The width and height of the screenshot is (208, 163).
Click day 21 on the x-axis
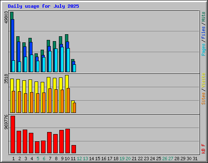pyautogui.click(x=134, y=159)
